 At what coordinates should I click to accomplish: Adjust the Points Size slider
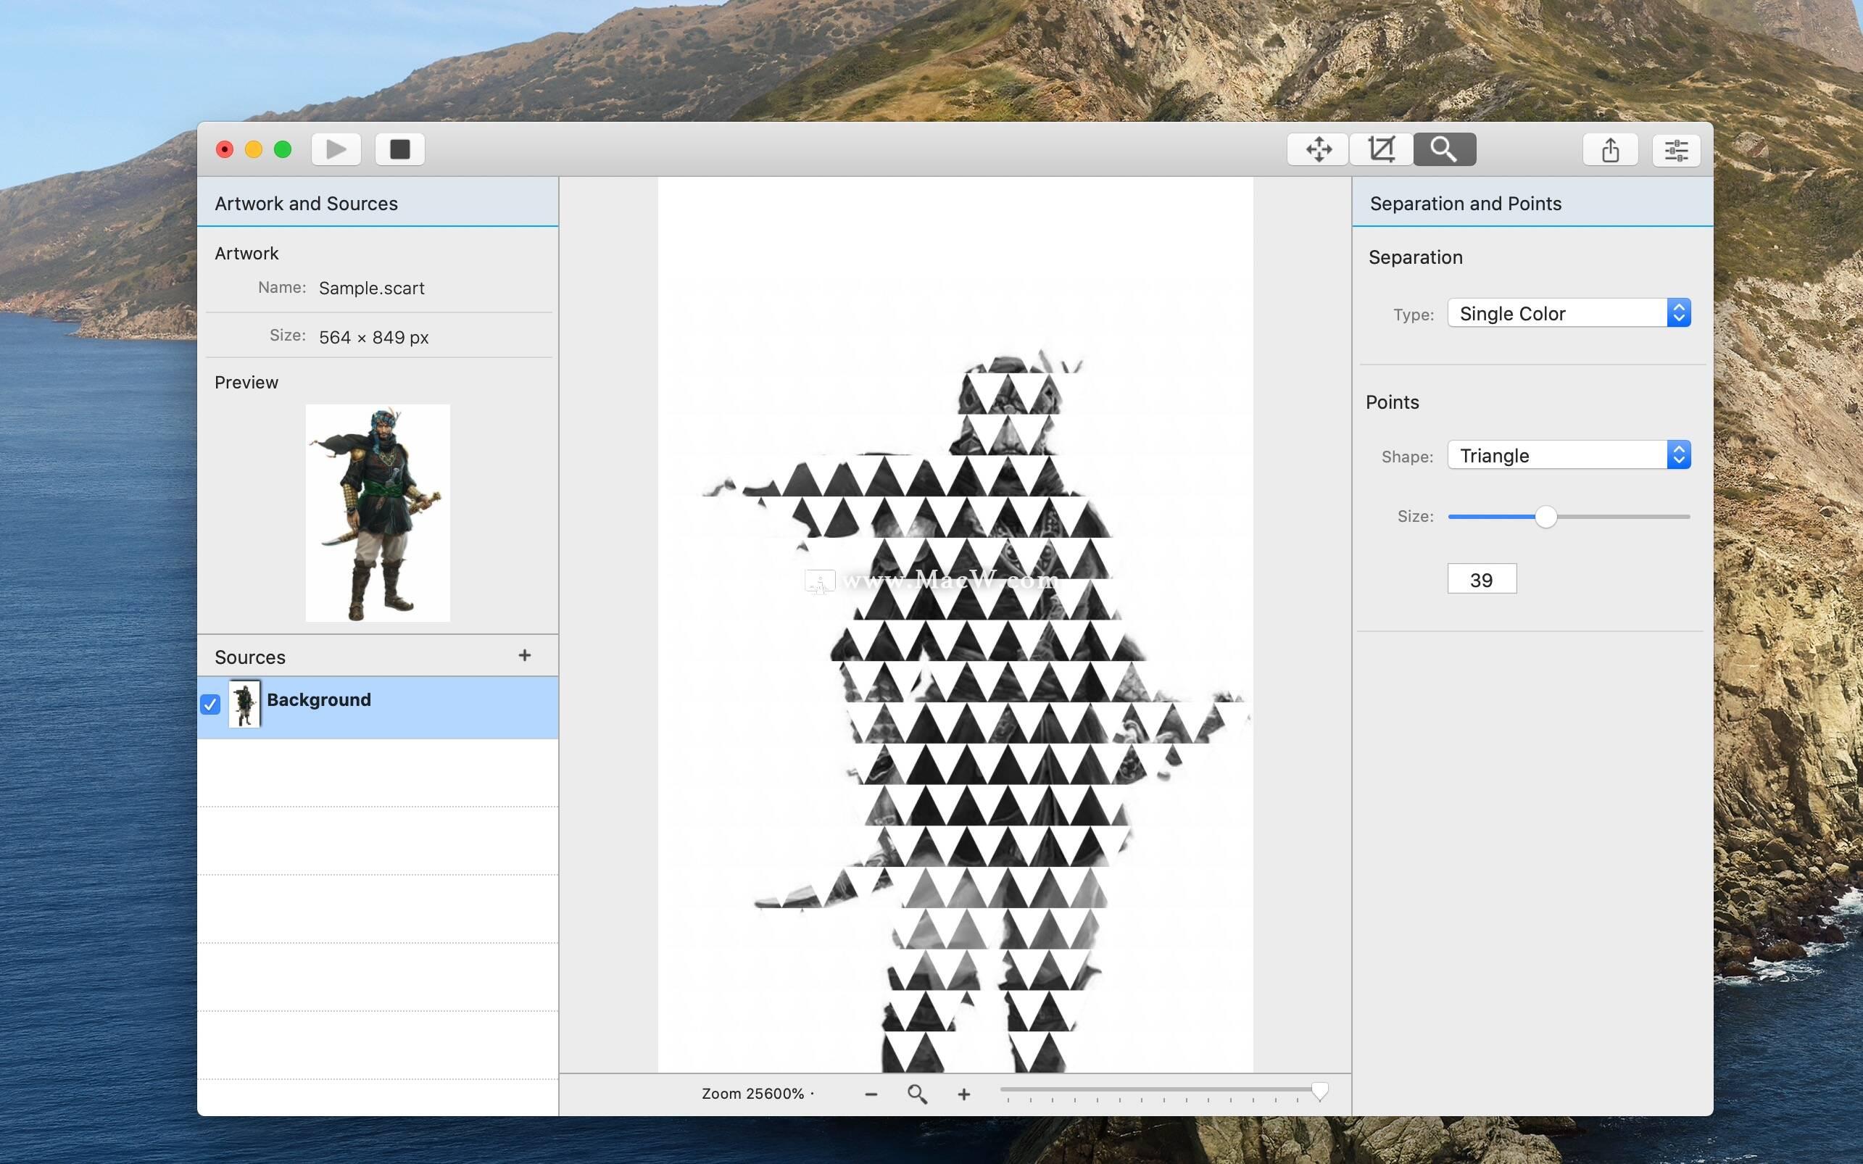tap(1545, 517)
